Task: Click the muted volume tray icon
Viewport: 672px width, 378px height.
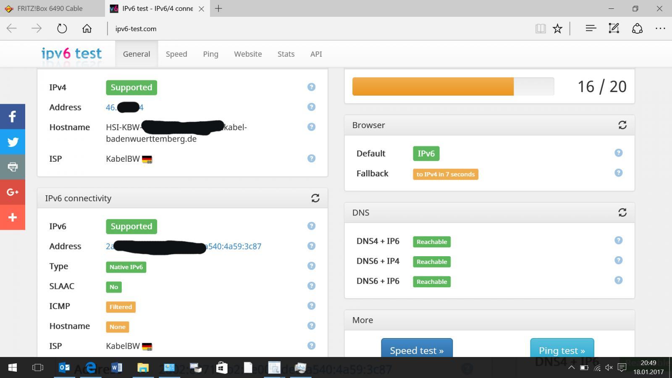Action: point(609,367)
